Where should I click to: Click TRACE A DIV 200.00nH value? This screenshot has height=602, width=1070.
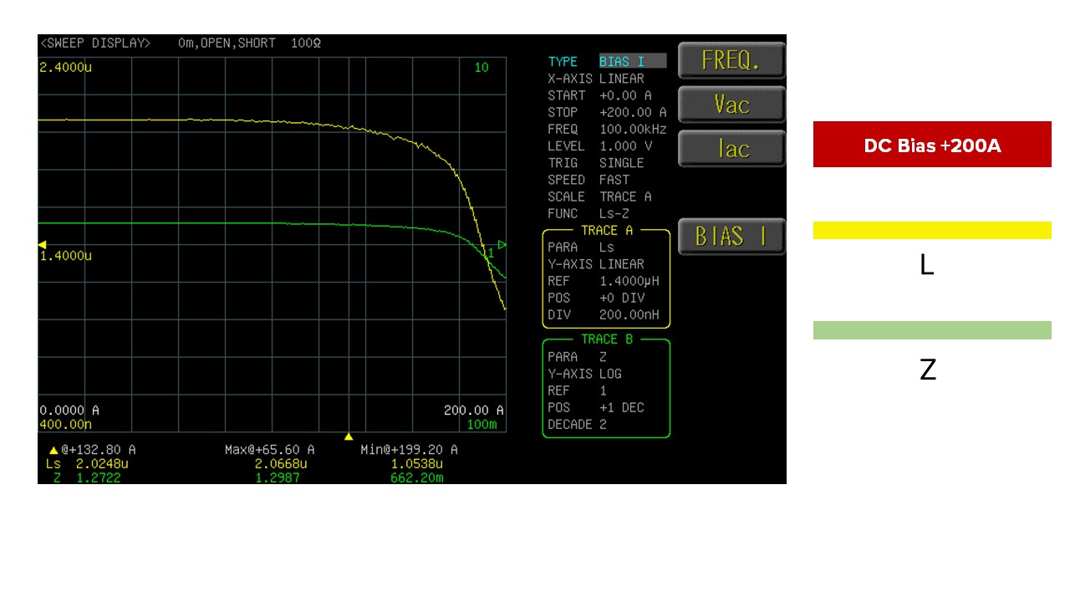629,315
